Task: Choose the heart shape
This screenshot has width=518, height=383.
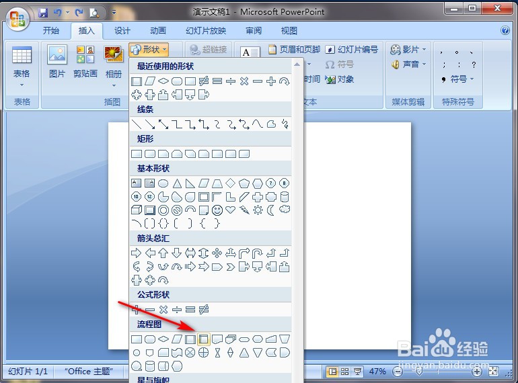Action: (231, 210)
